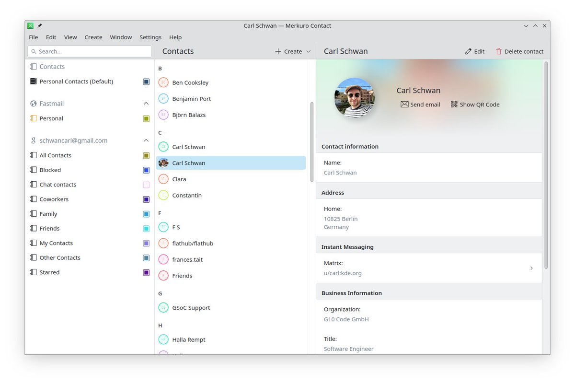The height and width of the screenshot is (384, 575).
Task: Select Clara in contact list
Action: point(231,179)
